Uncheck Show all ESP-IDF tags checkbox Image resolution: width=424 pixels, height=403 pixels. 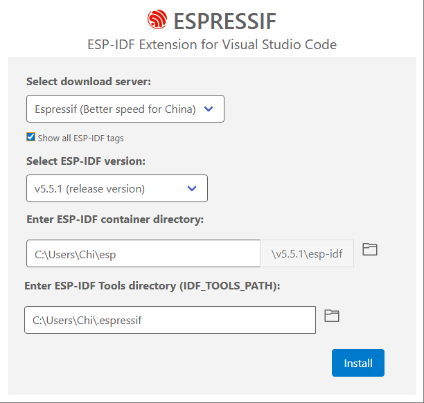30,137
